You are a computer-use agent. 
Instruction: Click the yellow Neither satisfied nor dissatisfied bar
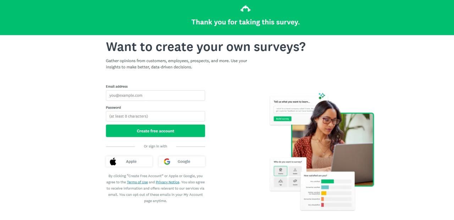[x=323, y=193]
